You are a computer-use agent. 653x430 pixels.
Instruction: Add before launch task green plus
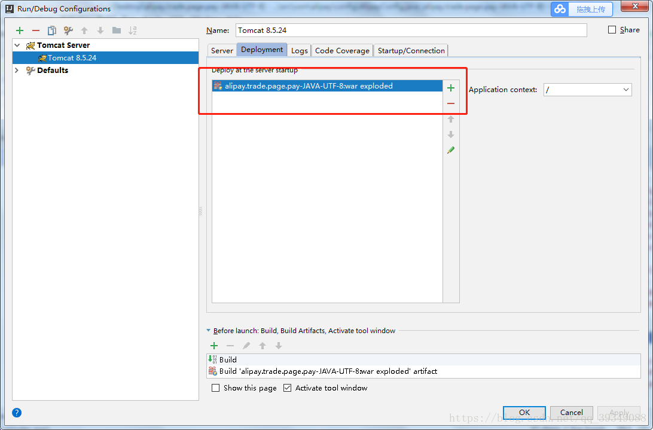pyautogui.click(x=214, y=346)
